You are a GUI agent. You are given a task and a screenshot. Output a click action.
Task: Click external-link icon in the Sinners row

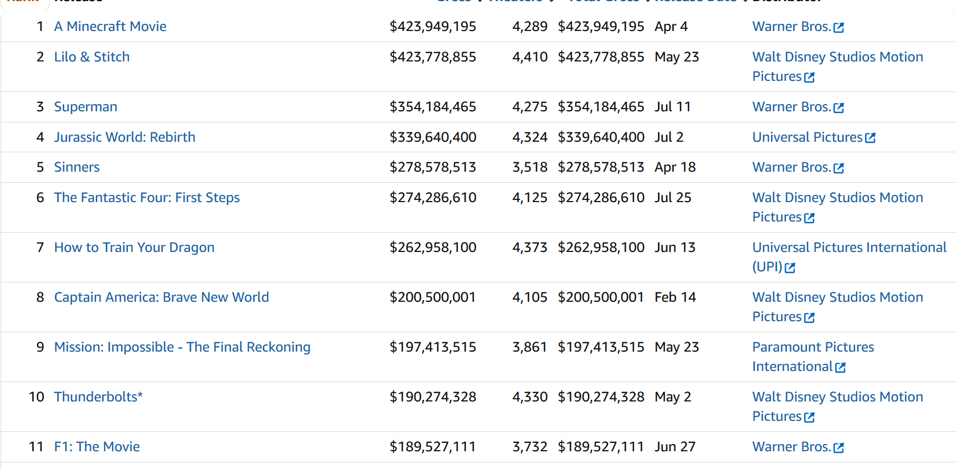(x=838, y=168)
